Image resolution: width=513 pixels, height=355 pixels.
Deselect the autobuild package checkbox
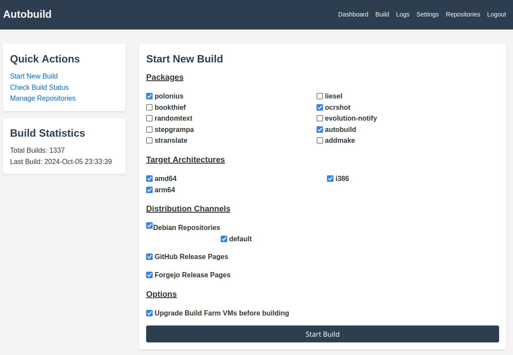(x=320, y=130)
